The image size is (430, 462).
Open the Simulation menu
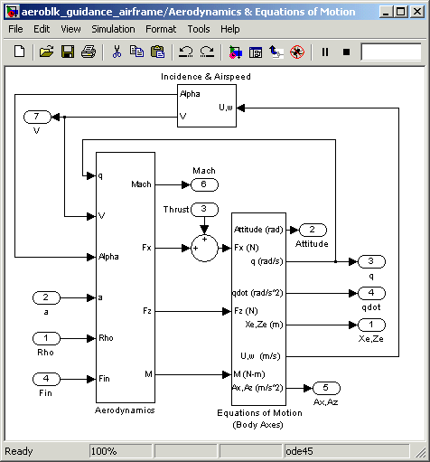113,29
